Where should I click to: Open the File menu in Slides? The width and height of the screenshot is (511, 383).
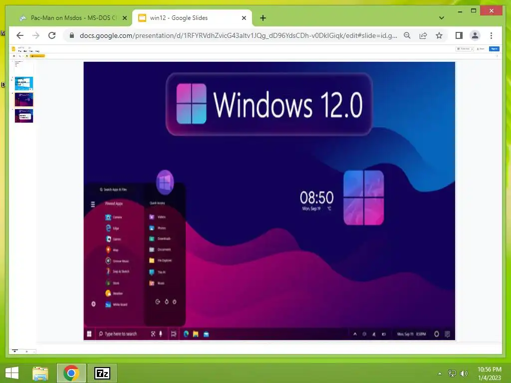click(19, 51)
